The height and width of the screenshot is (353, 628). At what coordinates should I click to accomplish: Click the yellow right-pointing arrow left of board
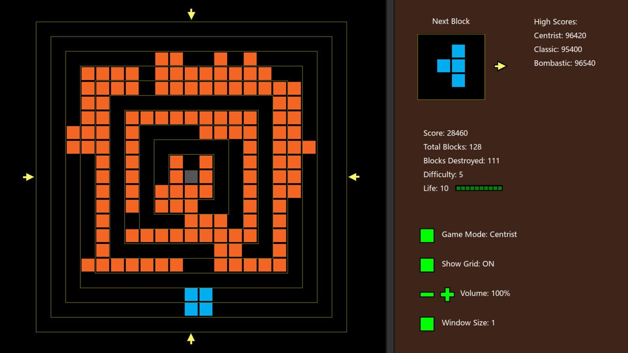point(28,177)
